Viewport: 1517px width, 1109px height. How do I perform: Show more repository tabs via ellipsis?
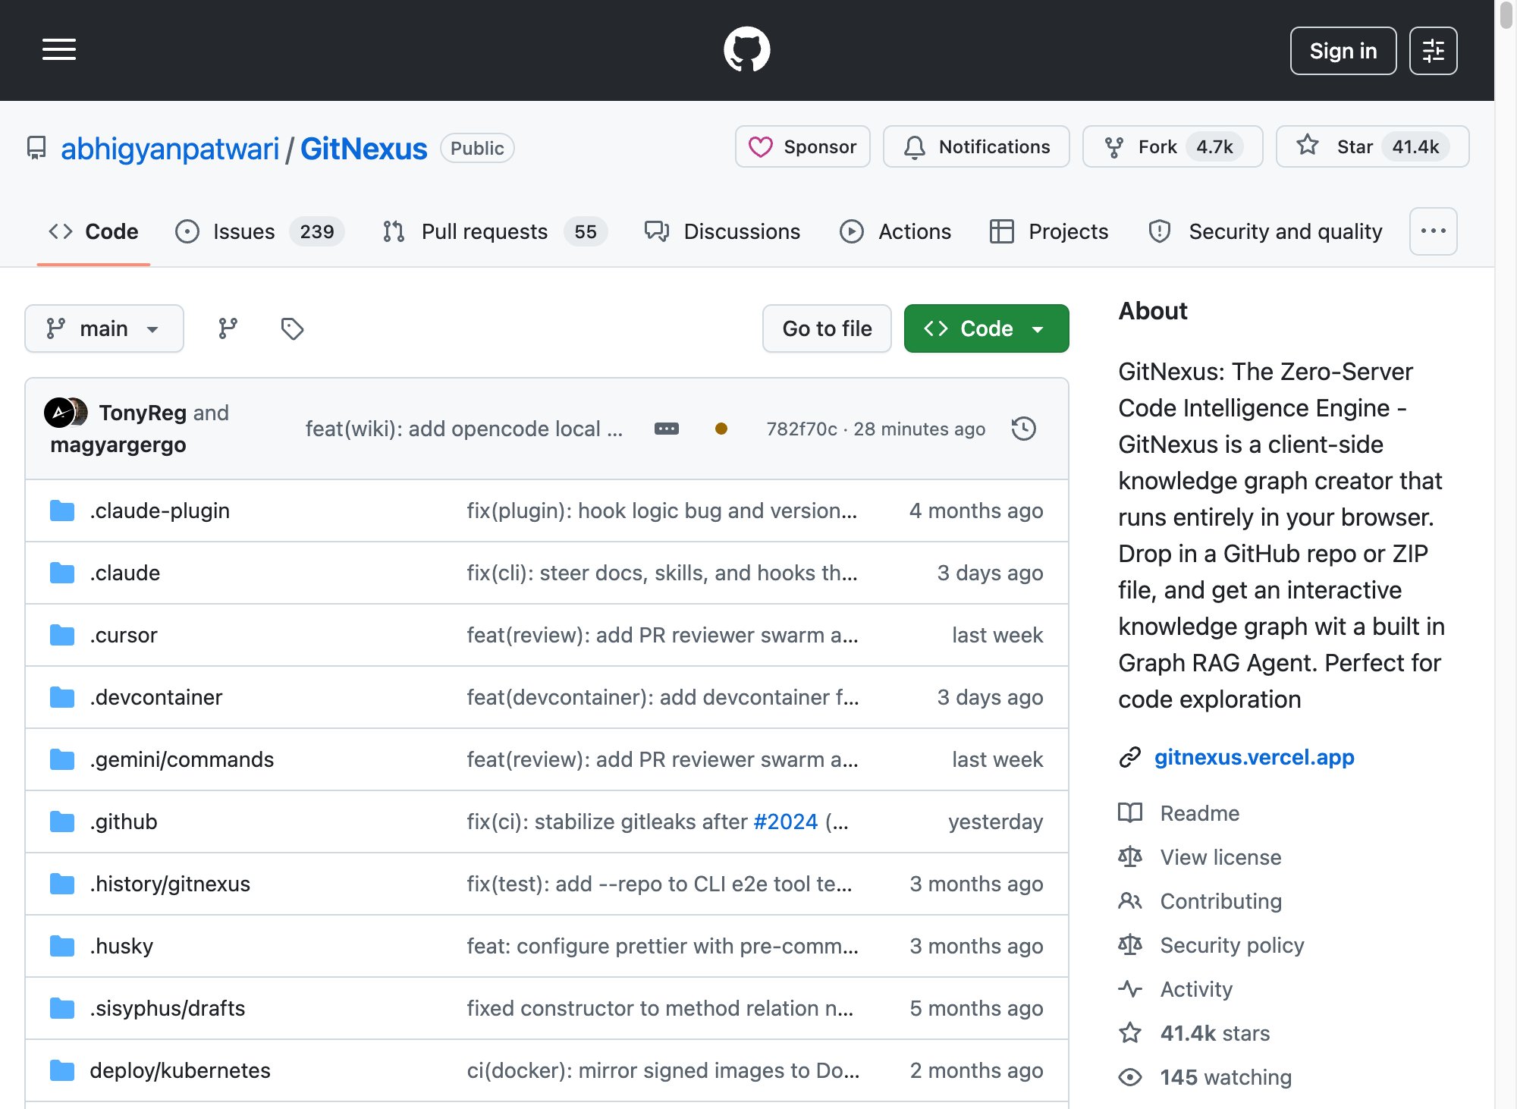(1433, 231)
